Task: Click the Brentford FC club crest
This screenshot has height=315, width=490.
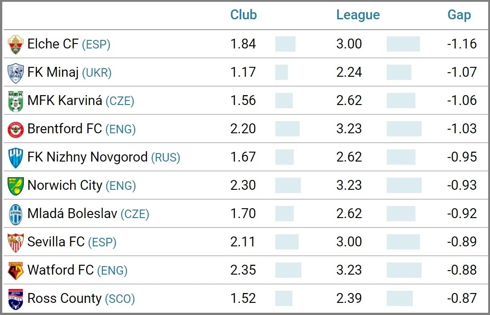Action: 16,129
